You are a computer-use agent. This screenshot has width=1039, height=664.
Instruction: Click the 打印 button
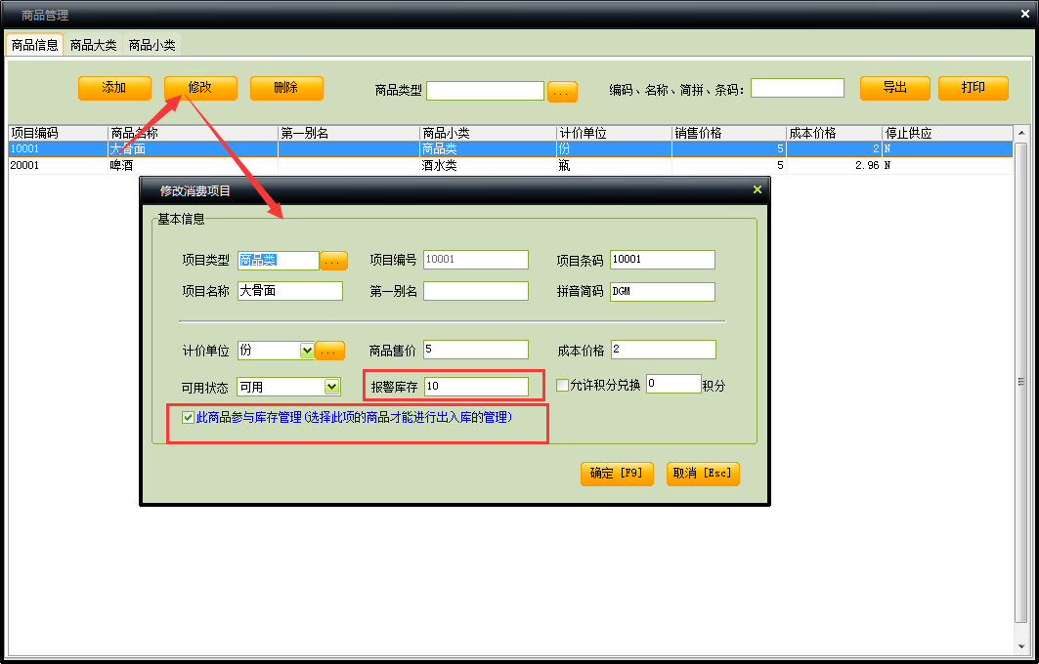(973, 88)
